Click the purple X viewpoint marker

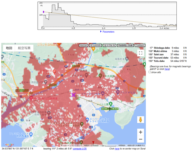point(74,95)
